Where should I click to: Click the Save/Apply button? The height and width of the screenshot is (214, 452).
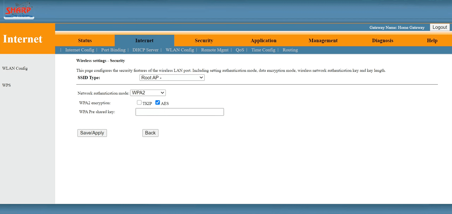(x=92, y=133)
